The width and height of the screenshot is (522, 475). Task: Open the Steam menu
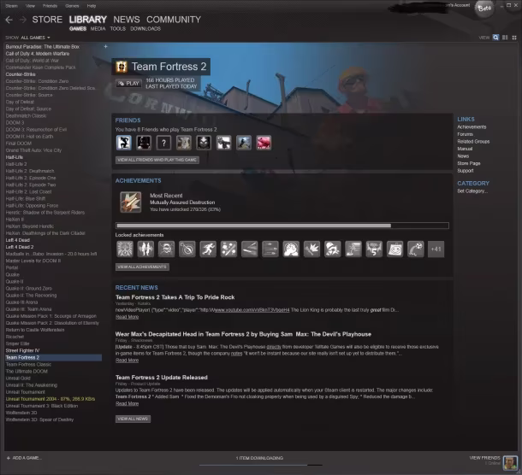[11, 6]
